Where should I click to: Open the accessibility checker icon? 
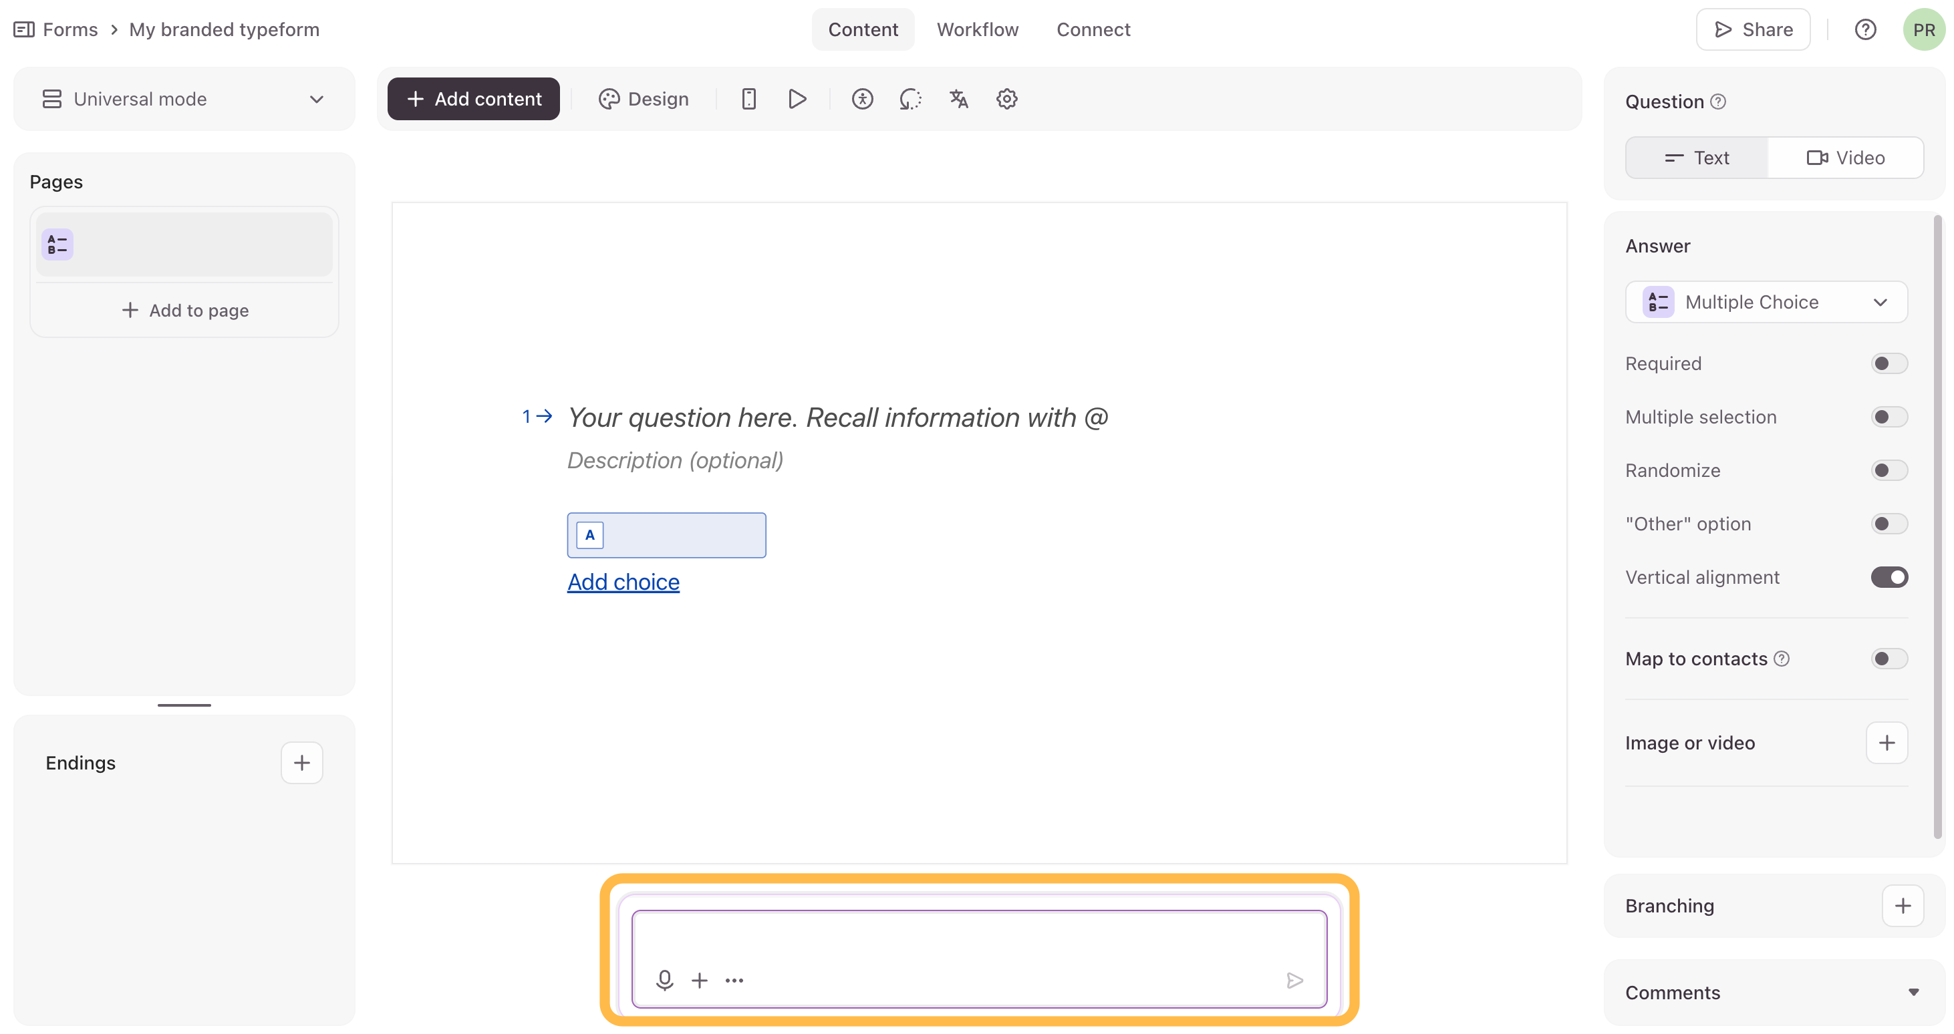click(x=863, y=100)
